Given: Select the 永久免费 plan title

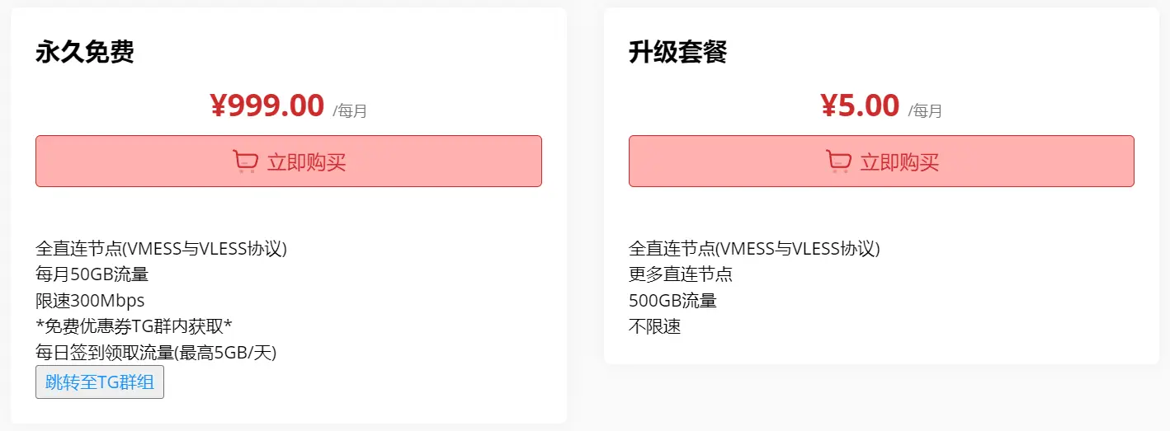Looking at the screenshot, I should click(x=84, y=52).
